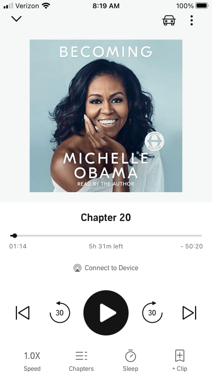Image resolution: width=212 pixels, height=377 pixels.
Task: Click the middle of the progress bar
Action: [x=106, y=236]
